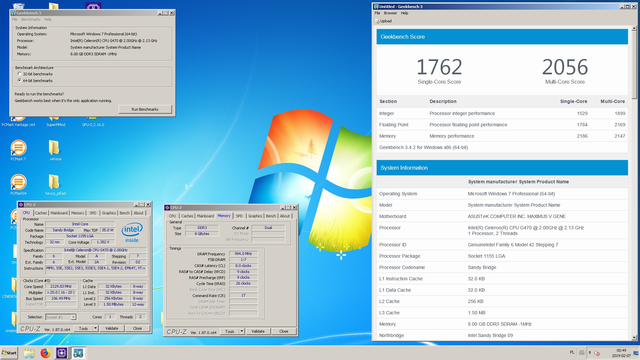Image resolution: width=640 pixels, height=360 pixels.
Task: Click the Multiplier value field in CPU-Z
Action: (x=61, y=292)
